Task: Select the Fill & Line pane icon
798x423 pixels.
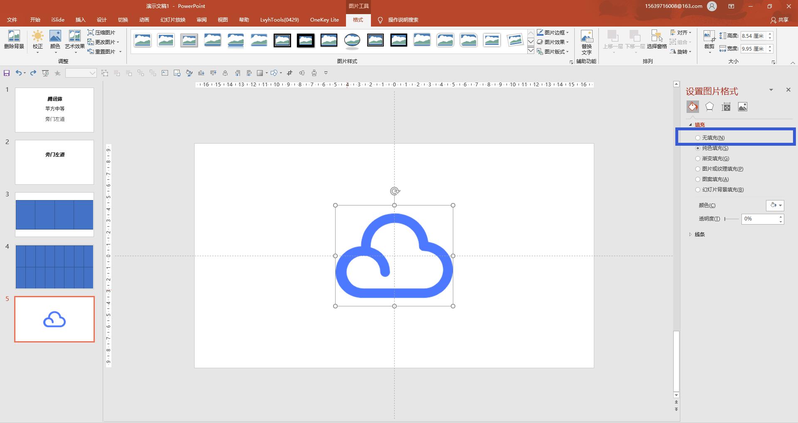Action: 692,107
